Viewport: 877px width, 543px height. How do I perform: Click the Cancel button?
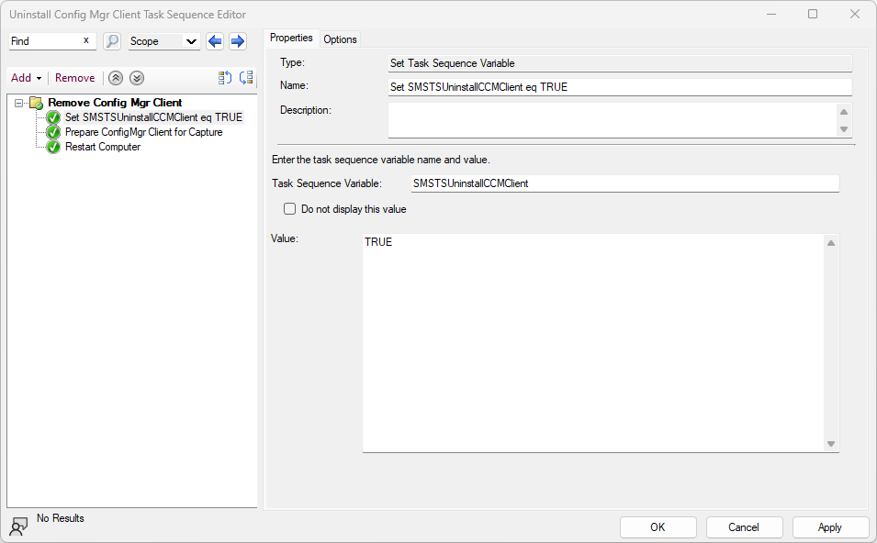click(743, 527)
